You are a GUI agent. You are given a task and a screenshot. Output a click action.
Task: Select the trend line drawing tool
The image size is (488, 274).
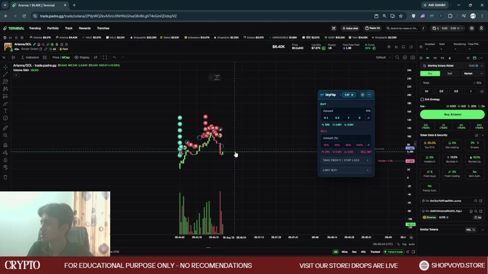coord(5,74)
